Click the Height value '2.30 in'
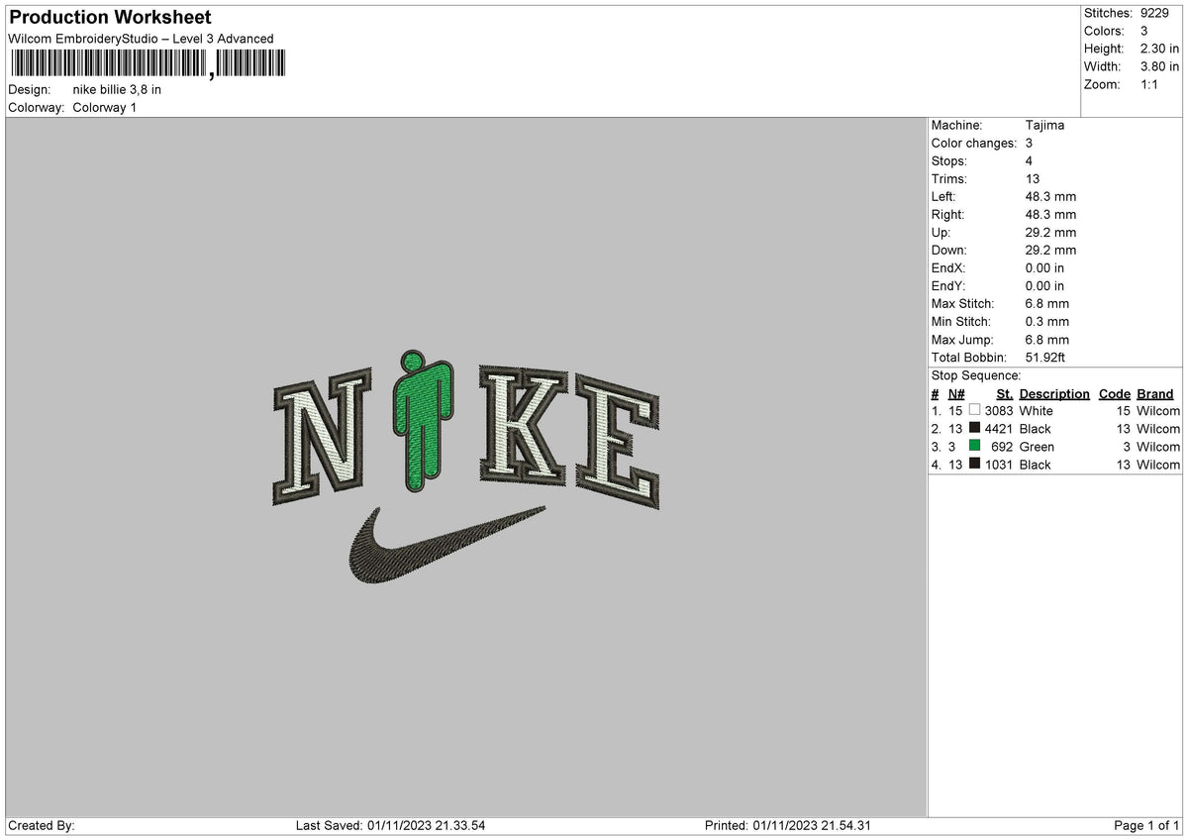 (1159, 49)
